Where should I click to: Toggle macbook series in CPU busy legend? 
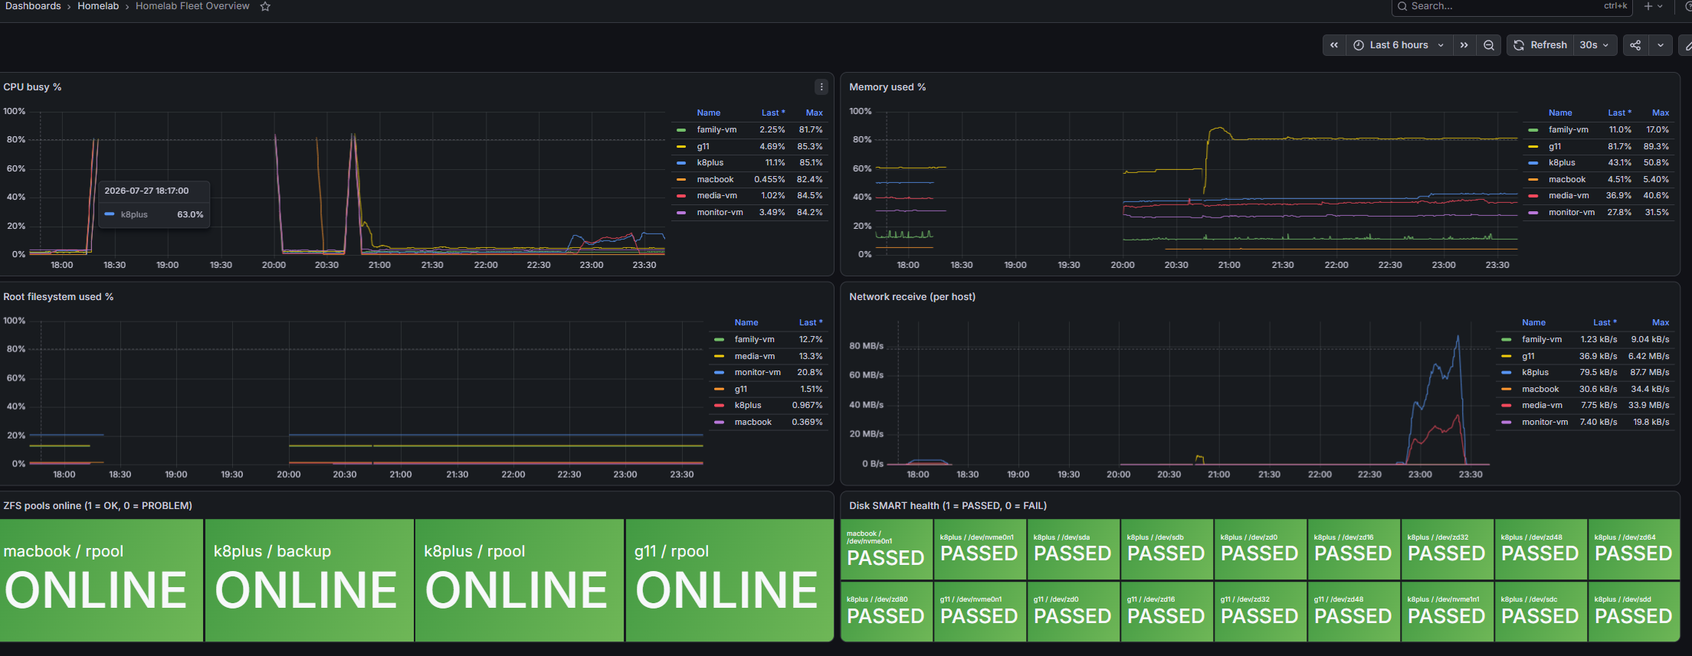click(x=715, y=179)
